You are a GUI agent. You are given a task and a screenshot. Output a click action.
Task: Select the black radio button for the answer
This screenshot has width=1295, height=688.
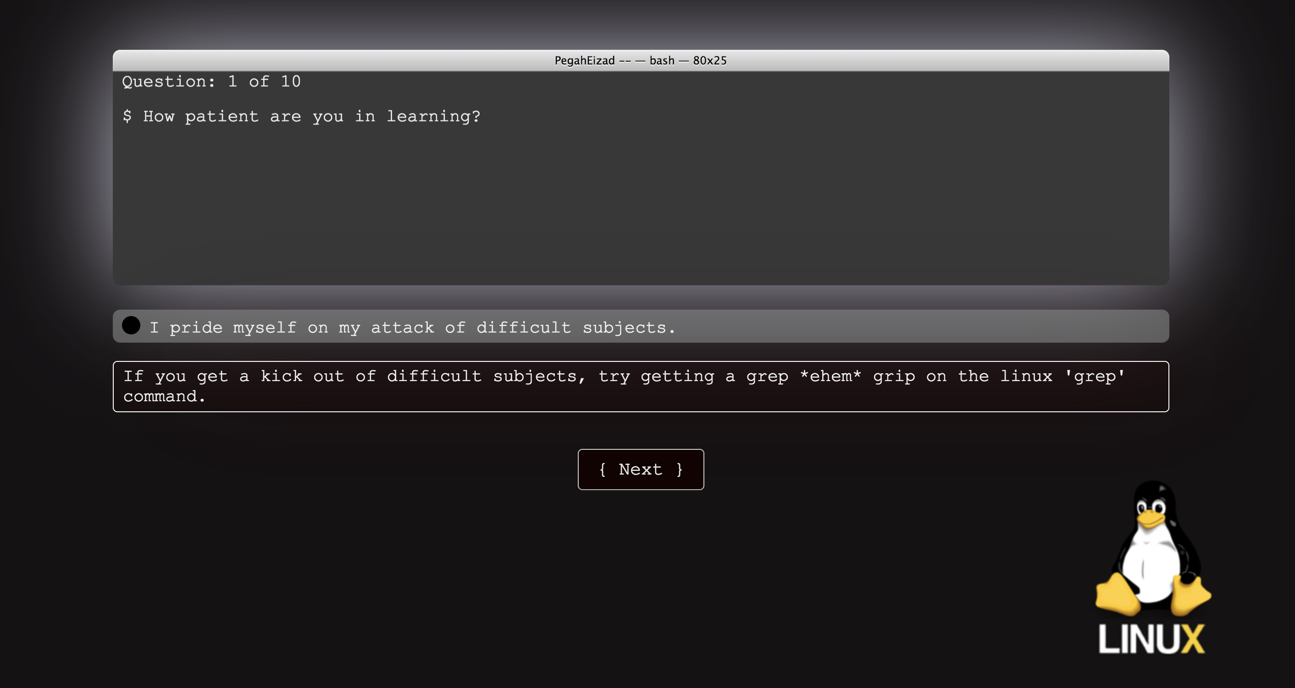point(131,325)
